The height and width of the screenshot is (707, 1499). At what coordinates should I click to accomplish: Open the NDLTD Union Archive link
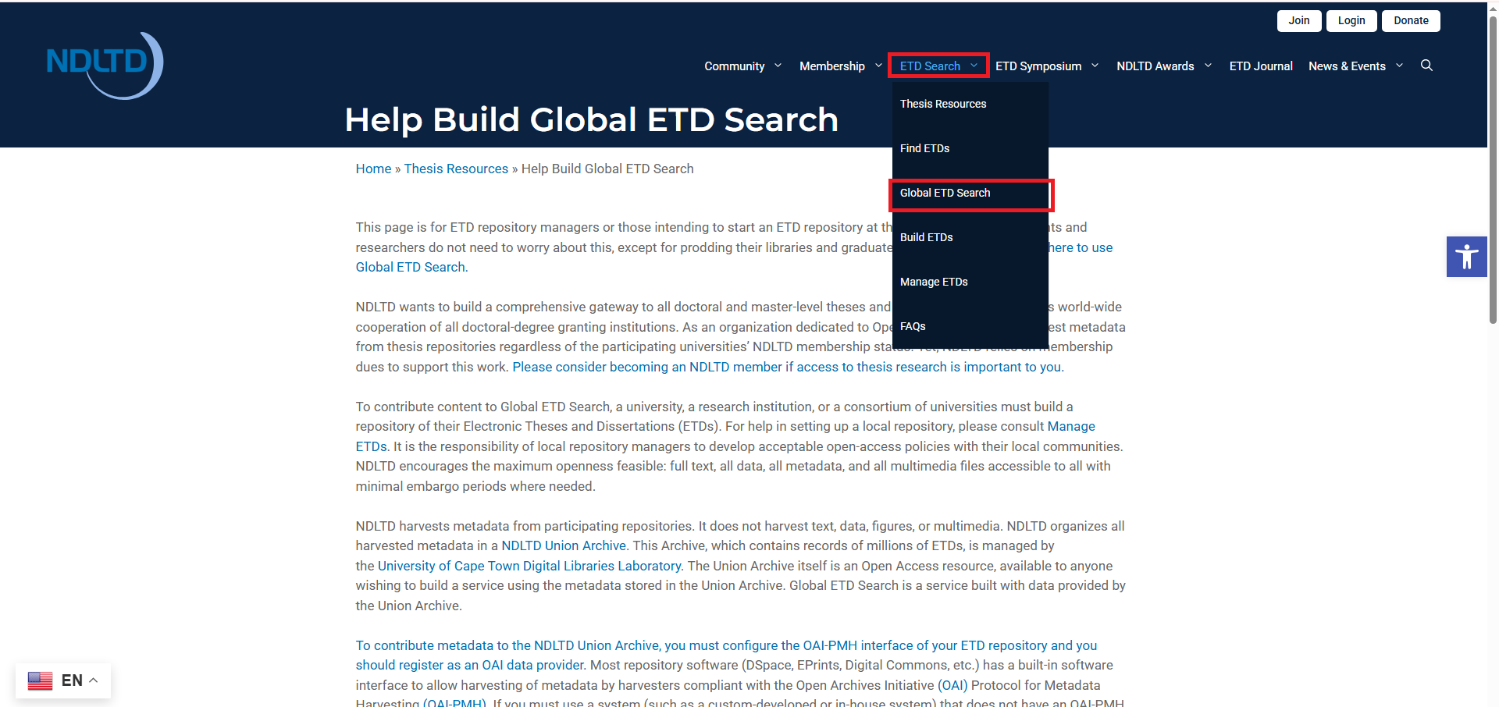coord(563,545)
